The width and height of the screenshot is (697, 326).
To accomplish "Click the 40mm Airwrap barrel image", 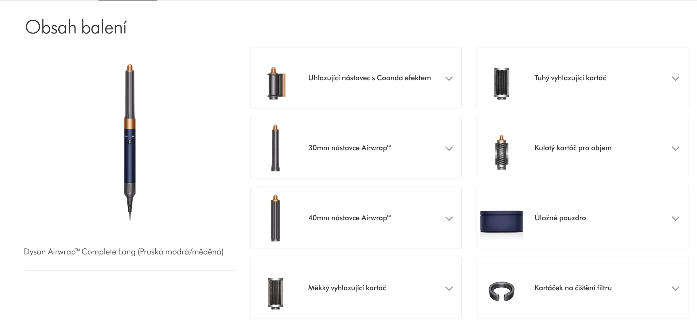I will (x=275, y=218).
